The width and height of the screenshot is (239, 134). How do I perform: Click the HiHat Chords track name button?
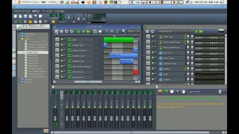[81, 72]
